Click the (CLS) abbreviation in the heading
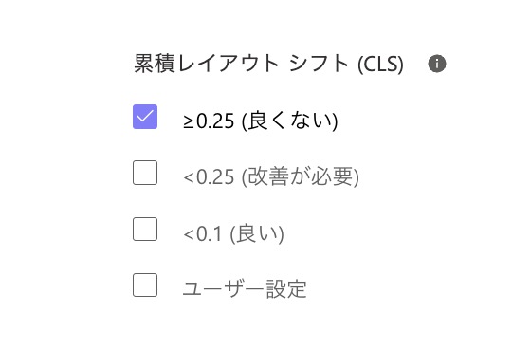The width and height of the screenshot is (531, 353). (380, 64)
